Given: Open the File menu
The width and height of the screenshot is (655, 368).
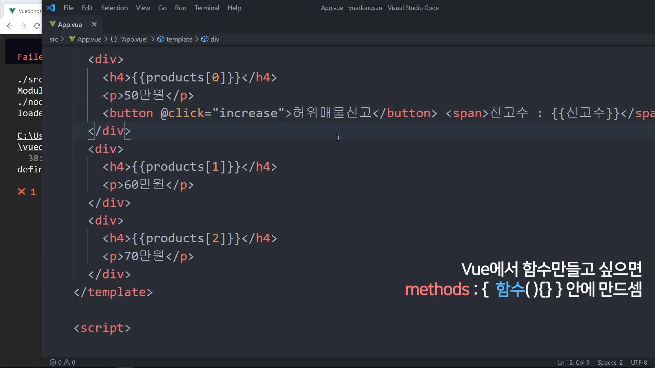Looking at the screenshot, I should [x=69, y=8].
